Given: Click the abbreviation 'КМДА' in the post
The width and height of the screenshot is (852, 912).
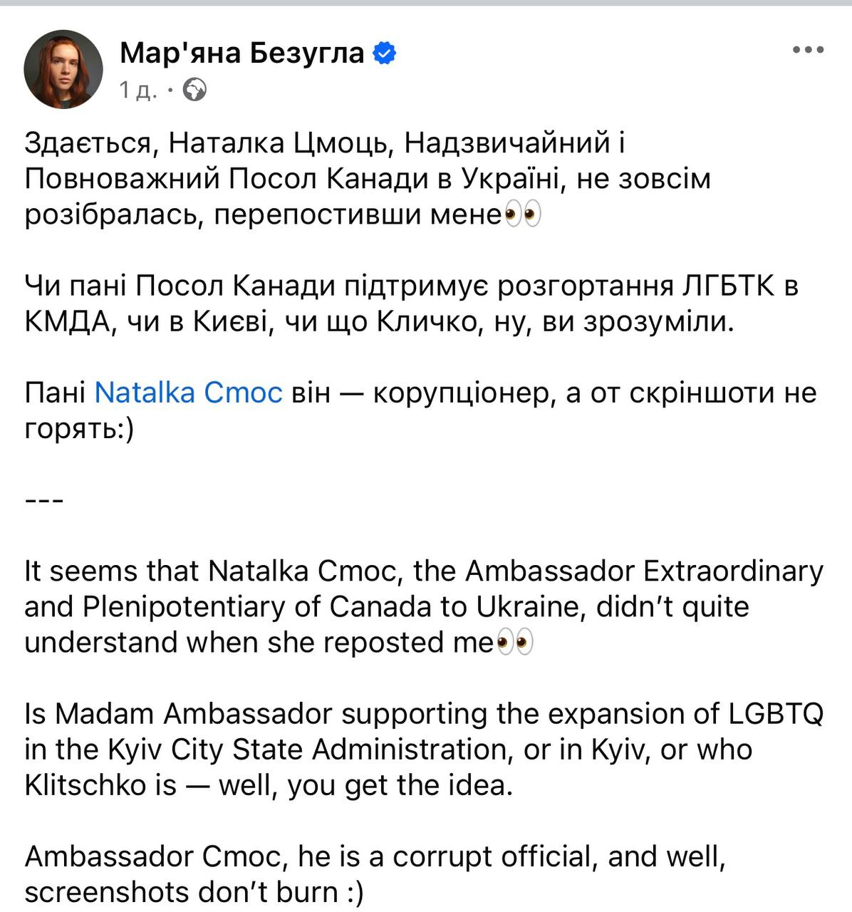Looking at the screenshot, I should pos(69,323).
